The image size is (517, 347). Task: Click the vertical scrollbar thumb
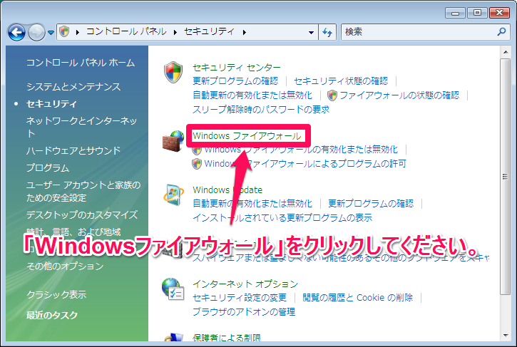pos(505,177)
